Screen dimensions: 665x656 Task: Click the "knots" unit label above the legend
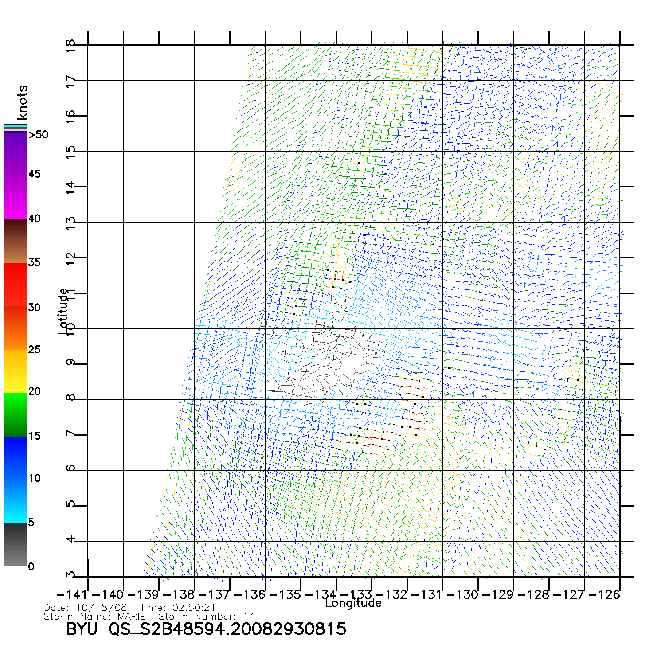[x=22, y=102]
